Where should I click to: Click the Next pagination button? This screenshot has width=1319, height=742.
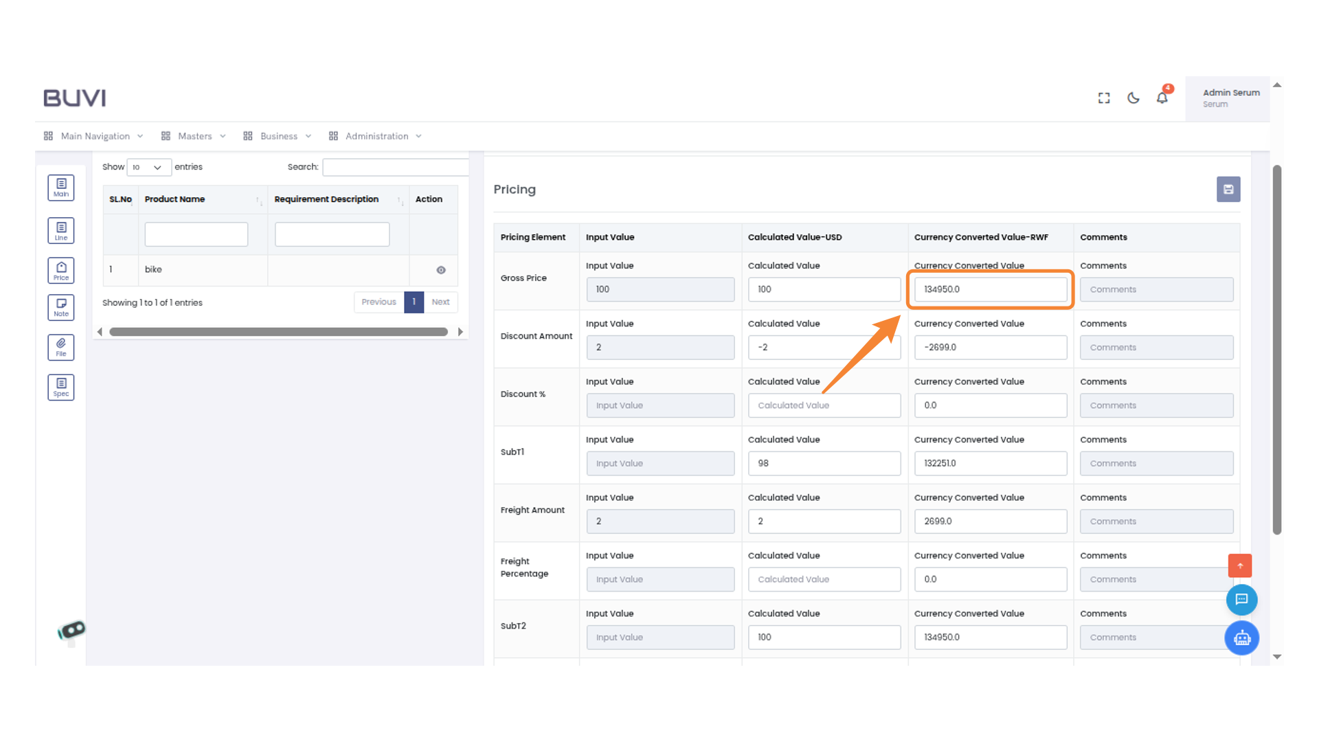[x=440, y=302]
